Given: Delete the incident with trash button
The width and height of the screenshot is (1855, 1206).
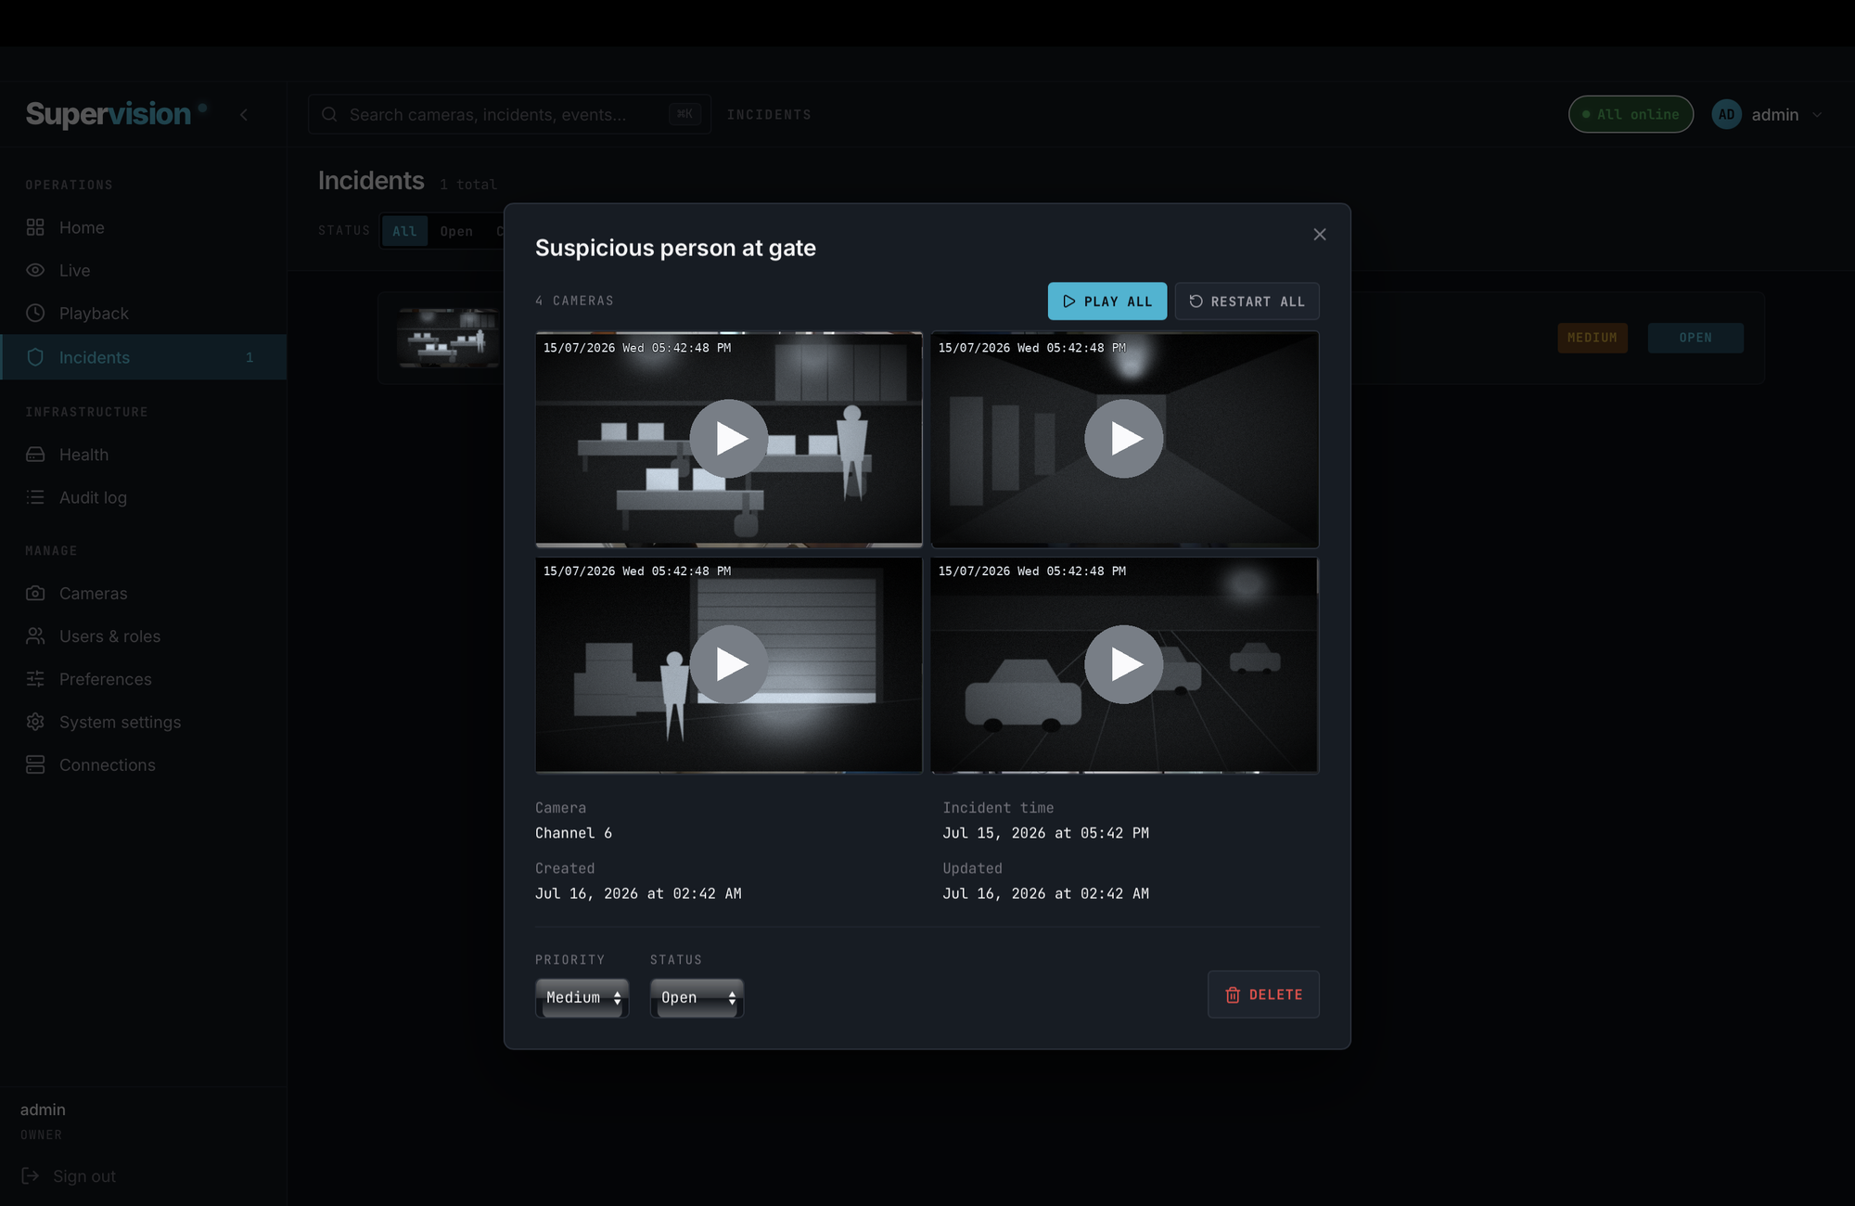Looking at the screenshot, I should coord(1263,994).
